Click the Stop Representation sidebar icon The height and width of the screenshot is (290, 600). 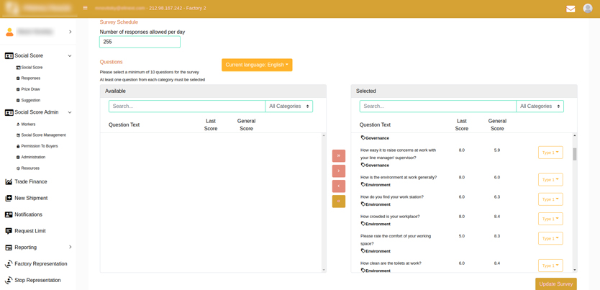coord(9,281)
